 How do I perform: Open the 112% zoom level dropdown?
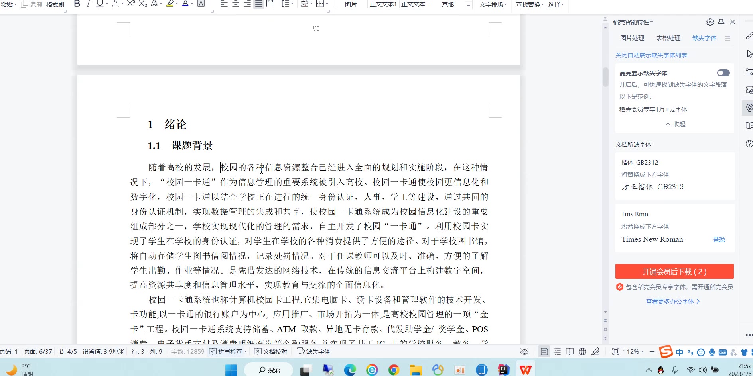click(633, 351)
